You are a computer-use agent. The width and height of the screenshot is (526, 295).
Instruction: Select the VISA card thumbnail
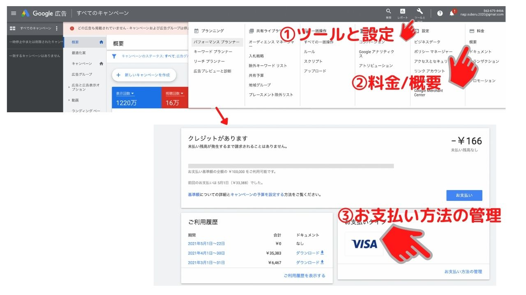tap(363, 243)
